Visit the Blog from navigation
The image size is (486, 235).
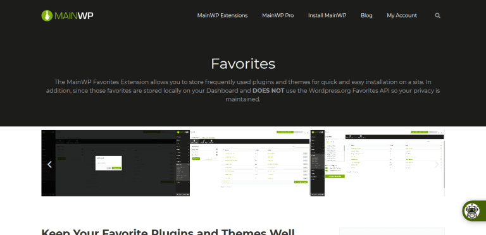point(366,15)
